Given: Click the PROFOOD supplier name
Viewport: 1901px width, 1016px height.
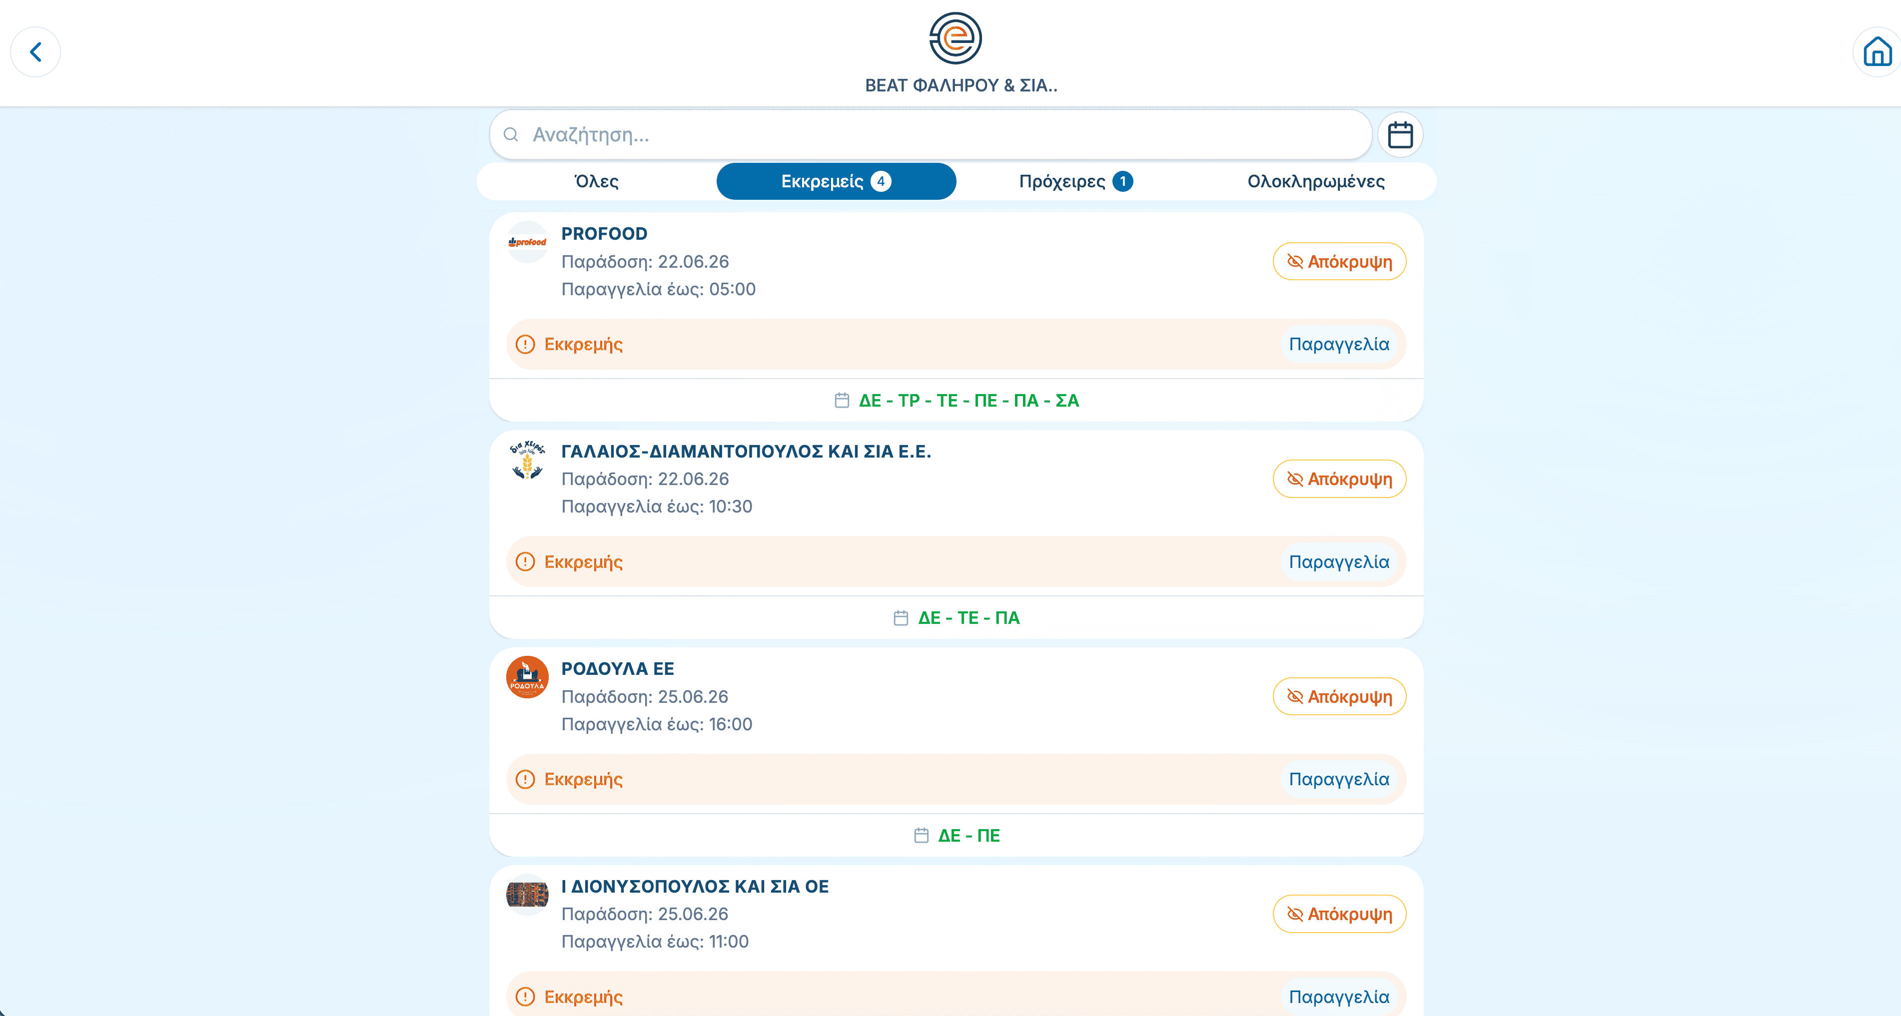Looking at the screenshot, I should coord(604,234).
